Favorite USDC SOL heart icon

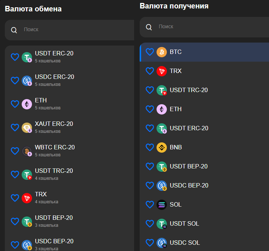[x=150, y=243]
